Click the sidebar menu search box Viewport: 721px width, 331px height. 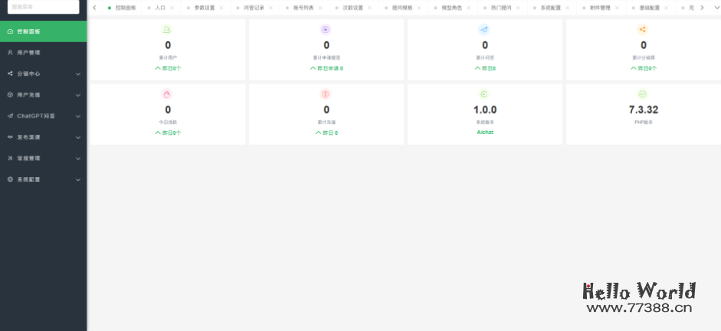point(43,6)
